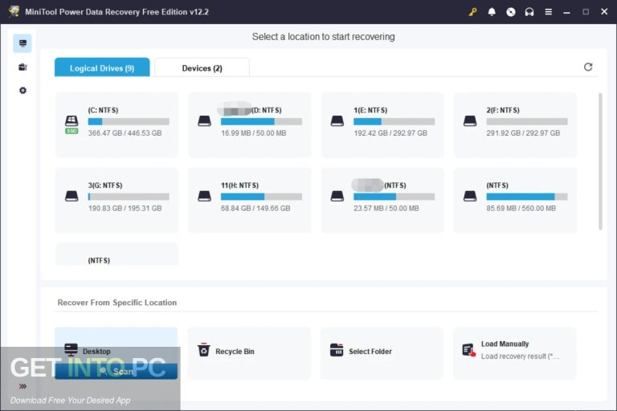
Task: Select the This PC sidebar icon
Action: [x=22, y=43]
